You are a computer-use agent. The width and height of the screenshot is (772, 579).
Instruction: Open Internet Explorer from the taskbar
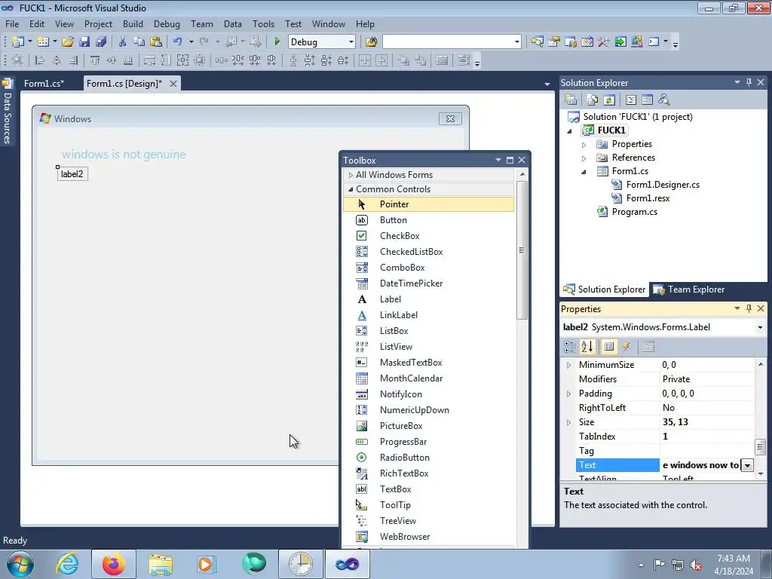tap(67, 564)
